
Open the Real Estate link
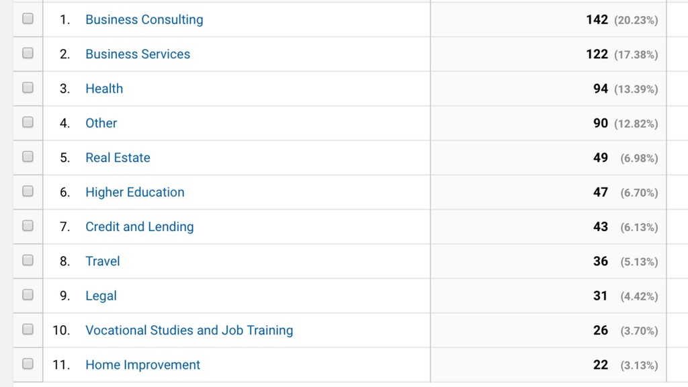click(x=118, y=157)
